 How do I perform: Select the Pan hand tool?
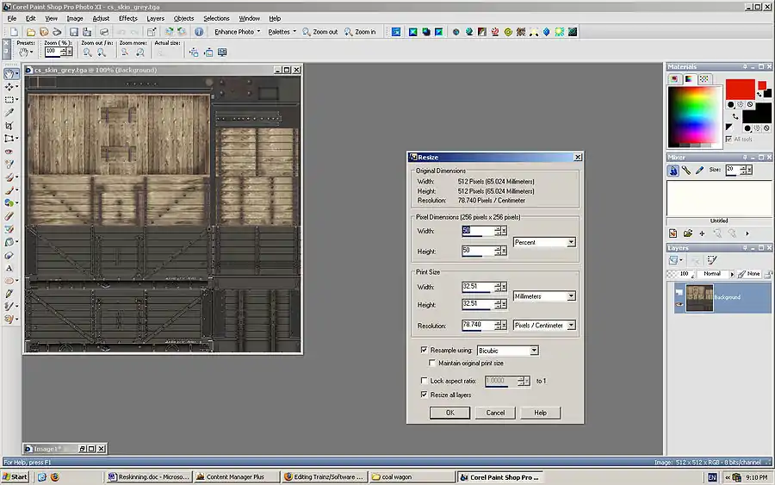tap(9, 74)
